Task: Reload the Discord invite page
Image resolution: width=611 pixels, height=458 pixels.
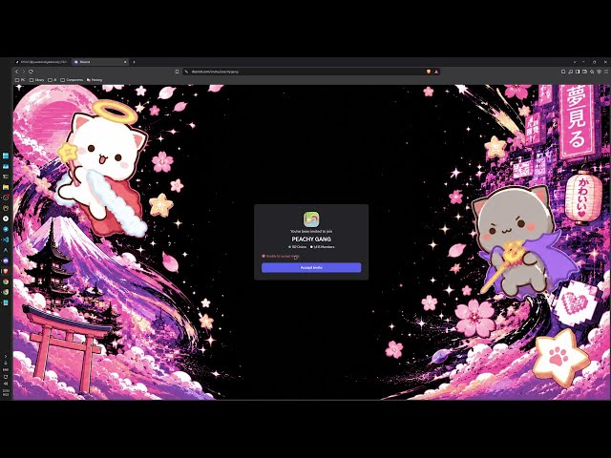Action: coord(32,72)
